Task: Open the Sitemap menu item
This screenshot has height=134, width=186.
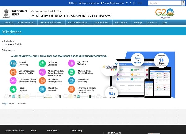Action: [x=138, y=22]
